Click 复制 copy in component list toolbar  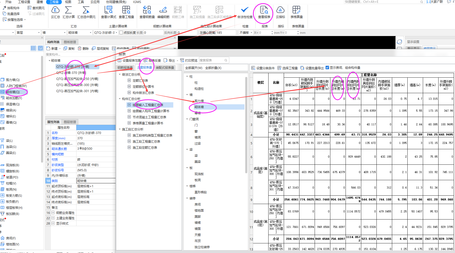point(69,48)
